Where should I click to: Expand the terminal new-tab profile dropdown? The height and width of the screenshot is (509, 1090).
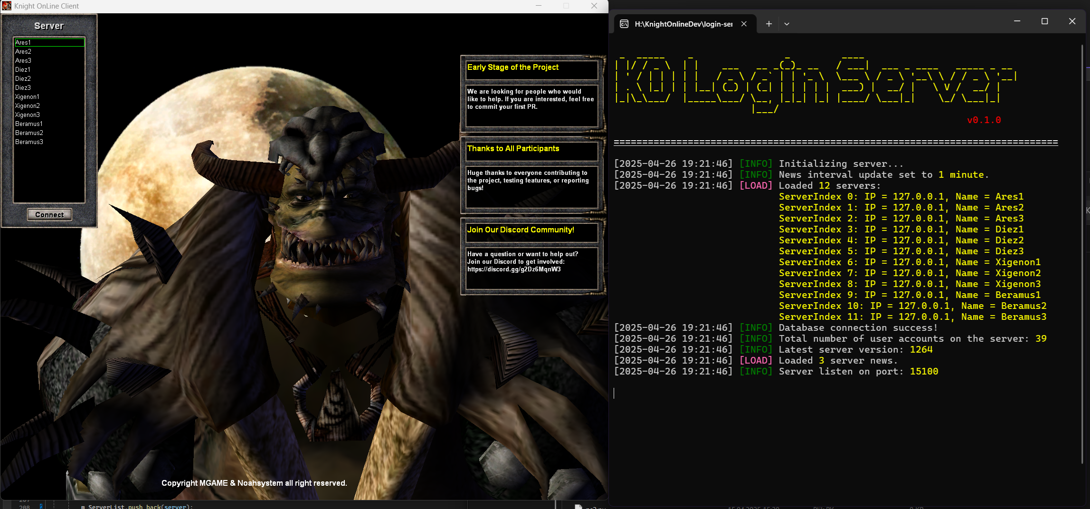click(x=787, y=24)
